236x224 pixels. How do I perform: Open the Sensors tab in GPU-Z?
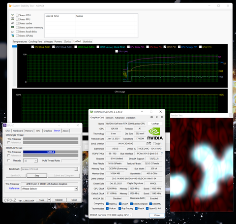coord(110,118)
